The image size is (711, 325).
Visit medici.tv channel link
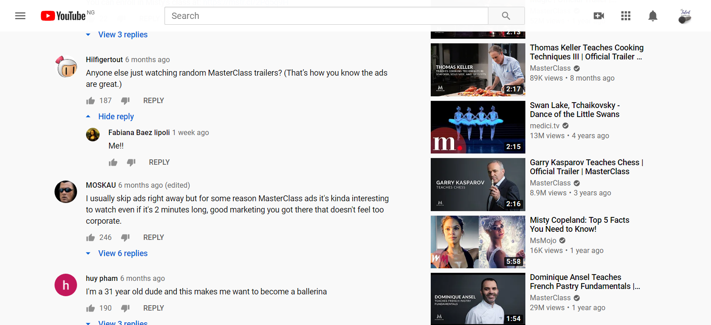pos(545,126)
